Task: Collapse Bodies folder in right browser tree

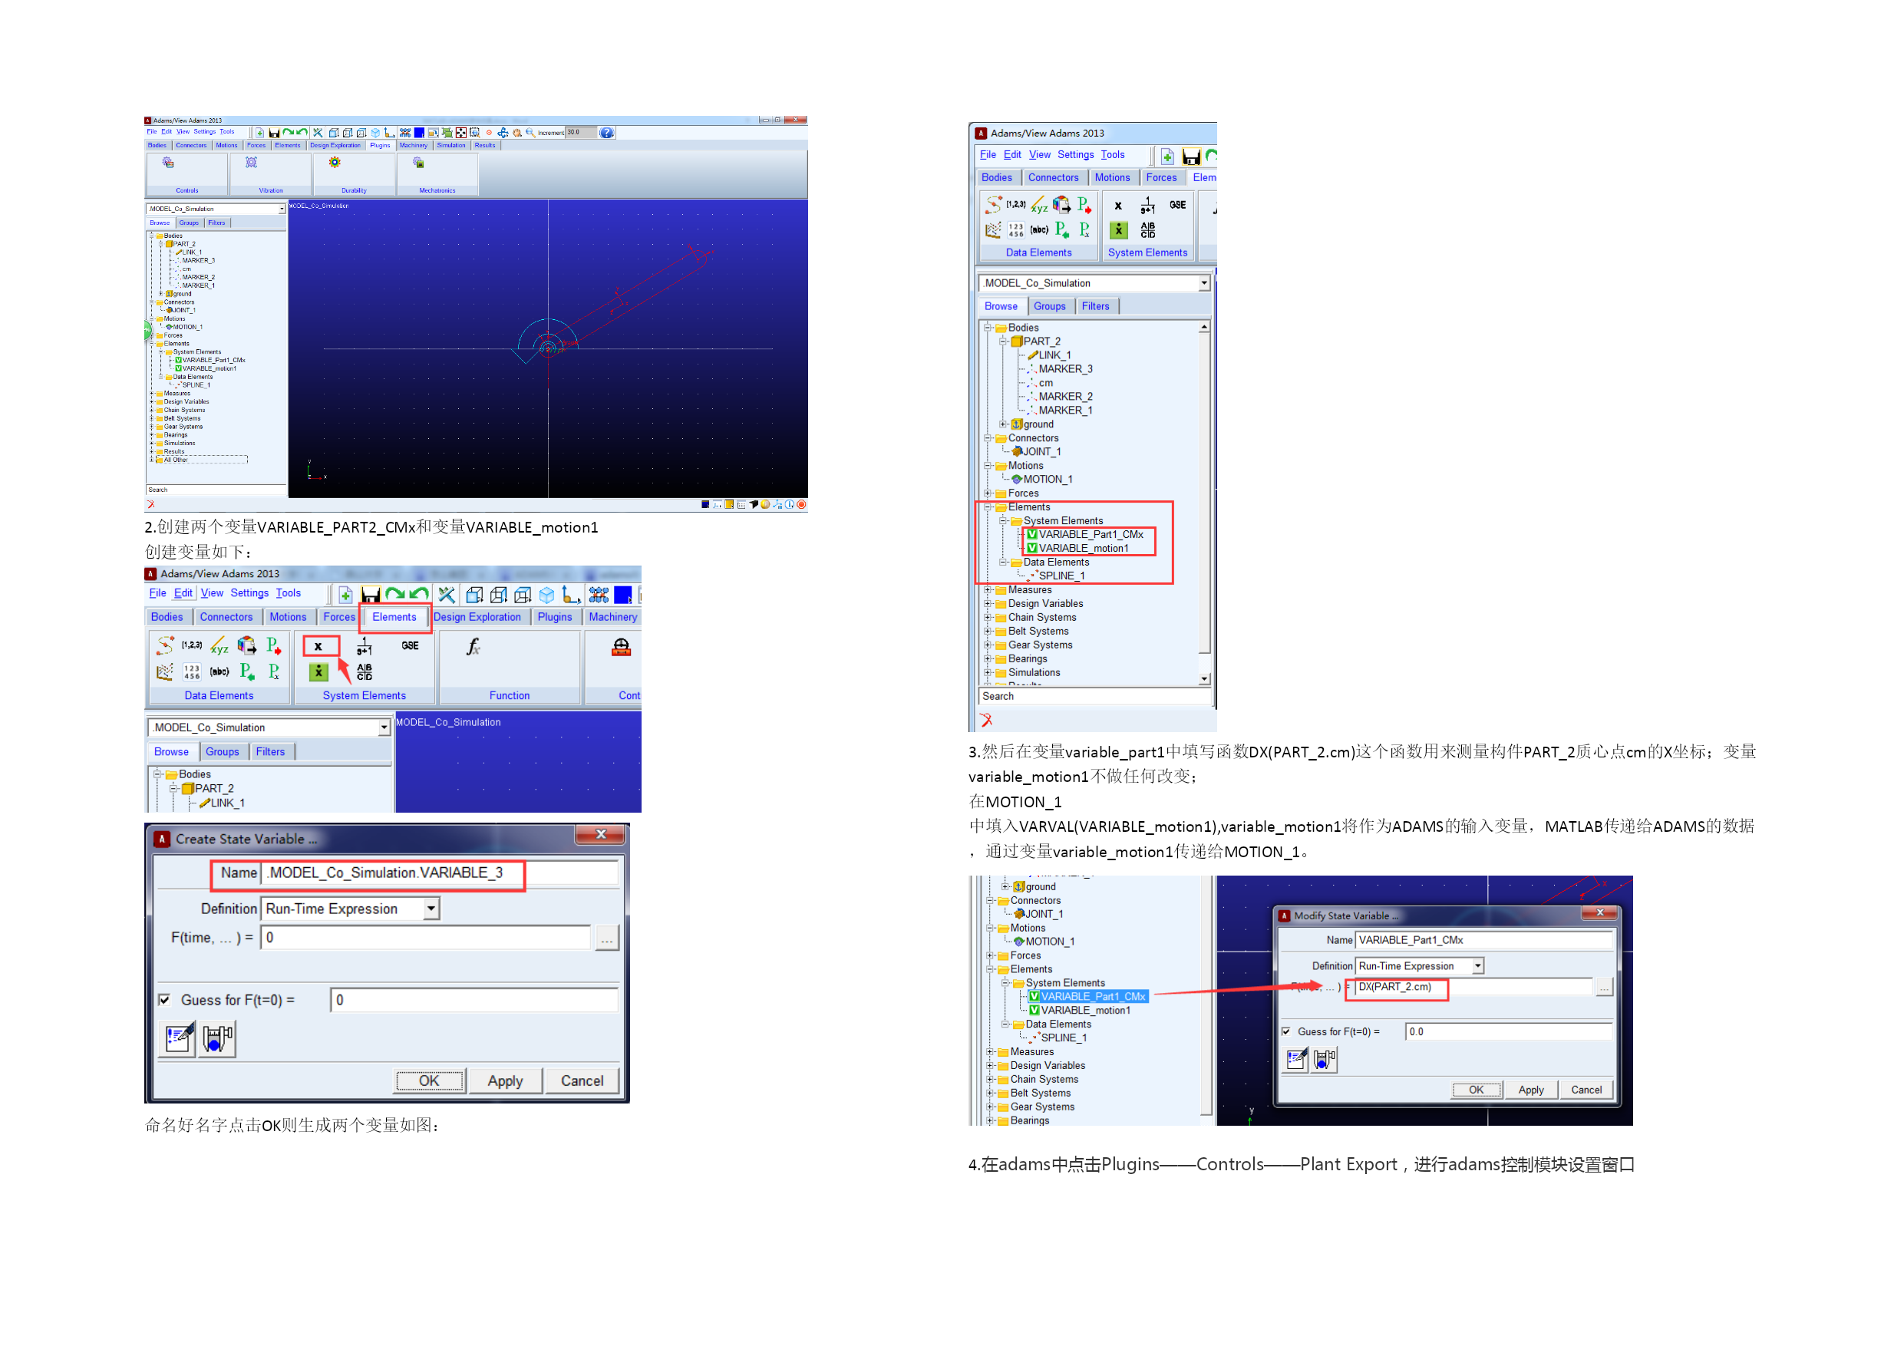Action: (x=988, y=328)
